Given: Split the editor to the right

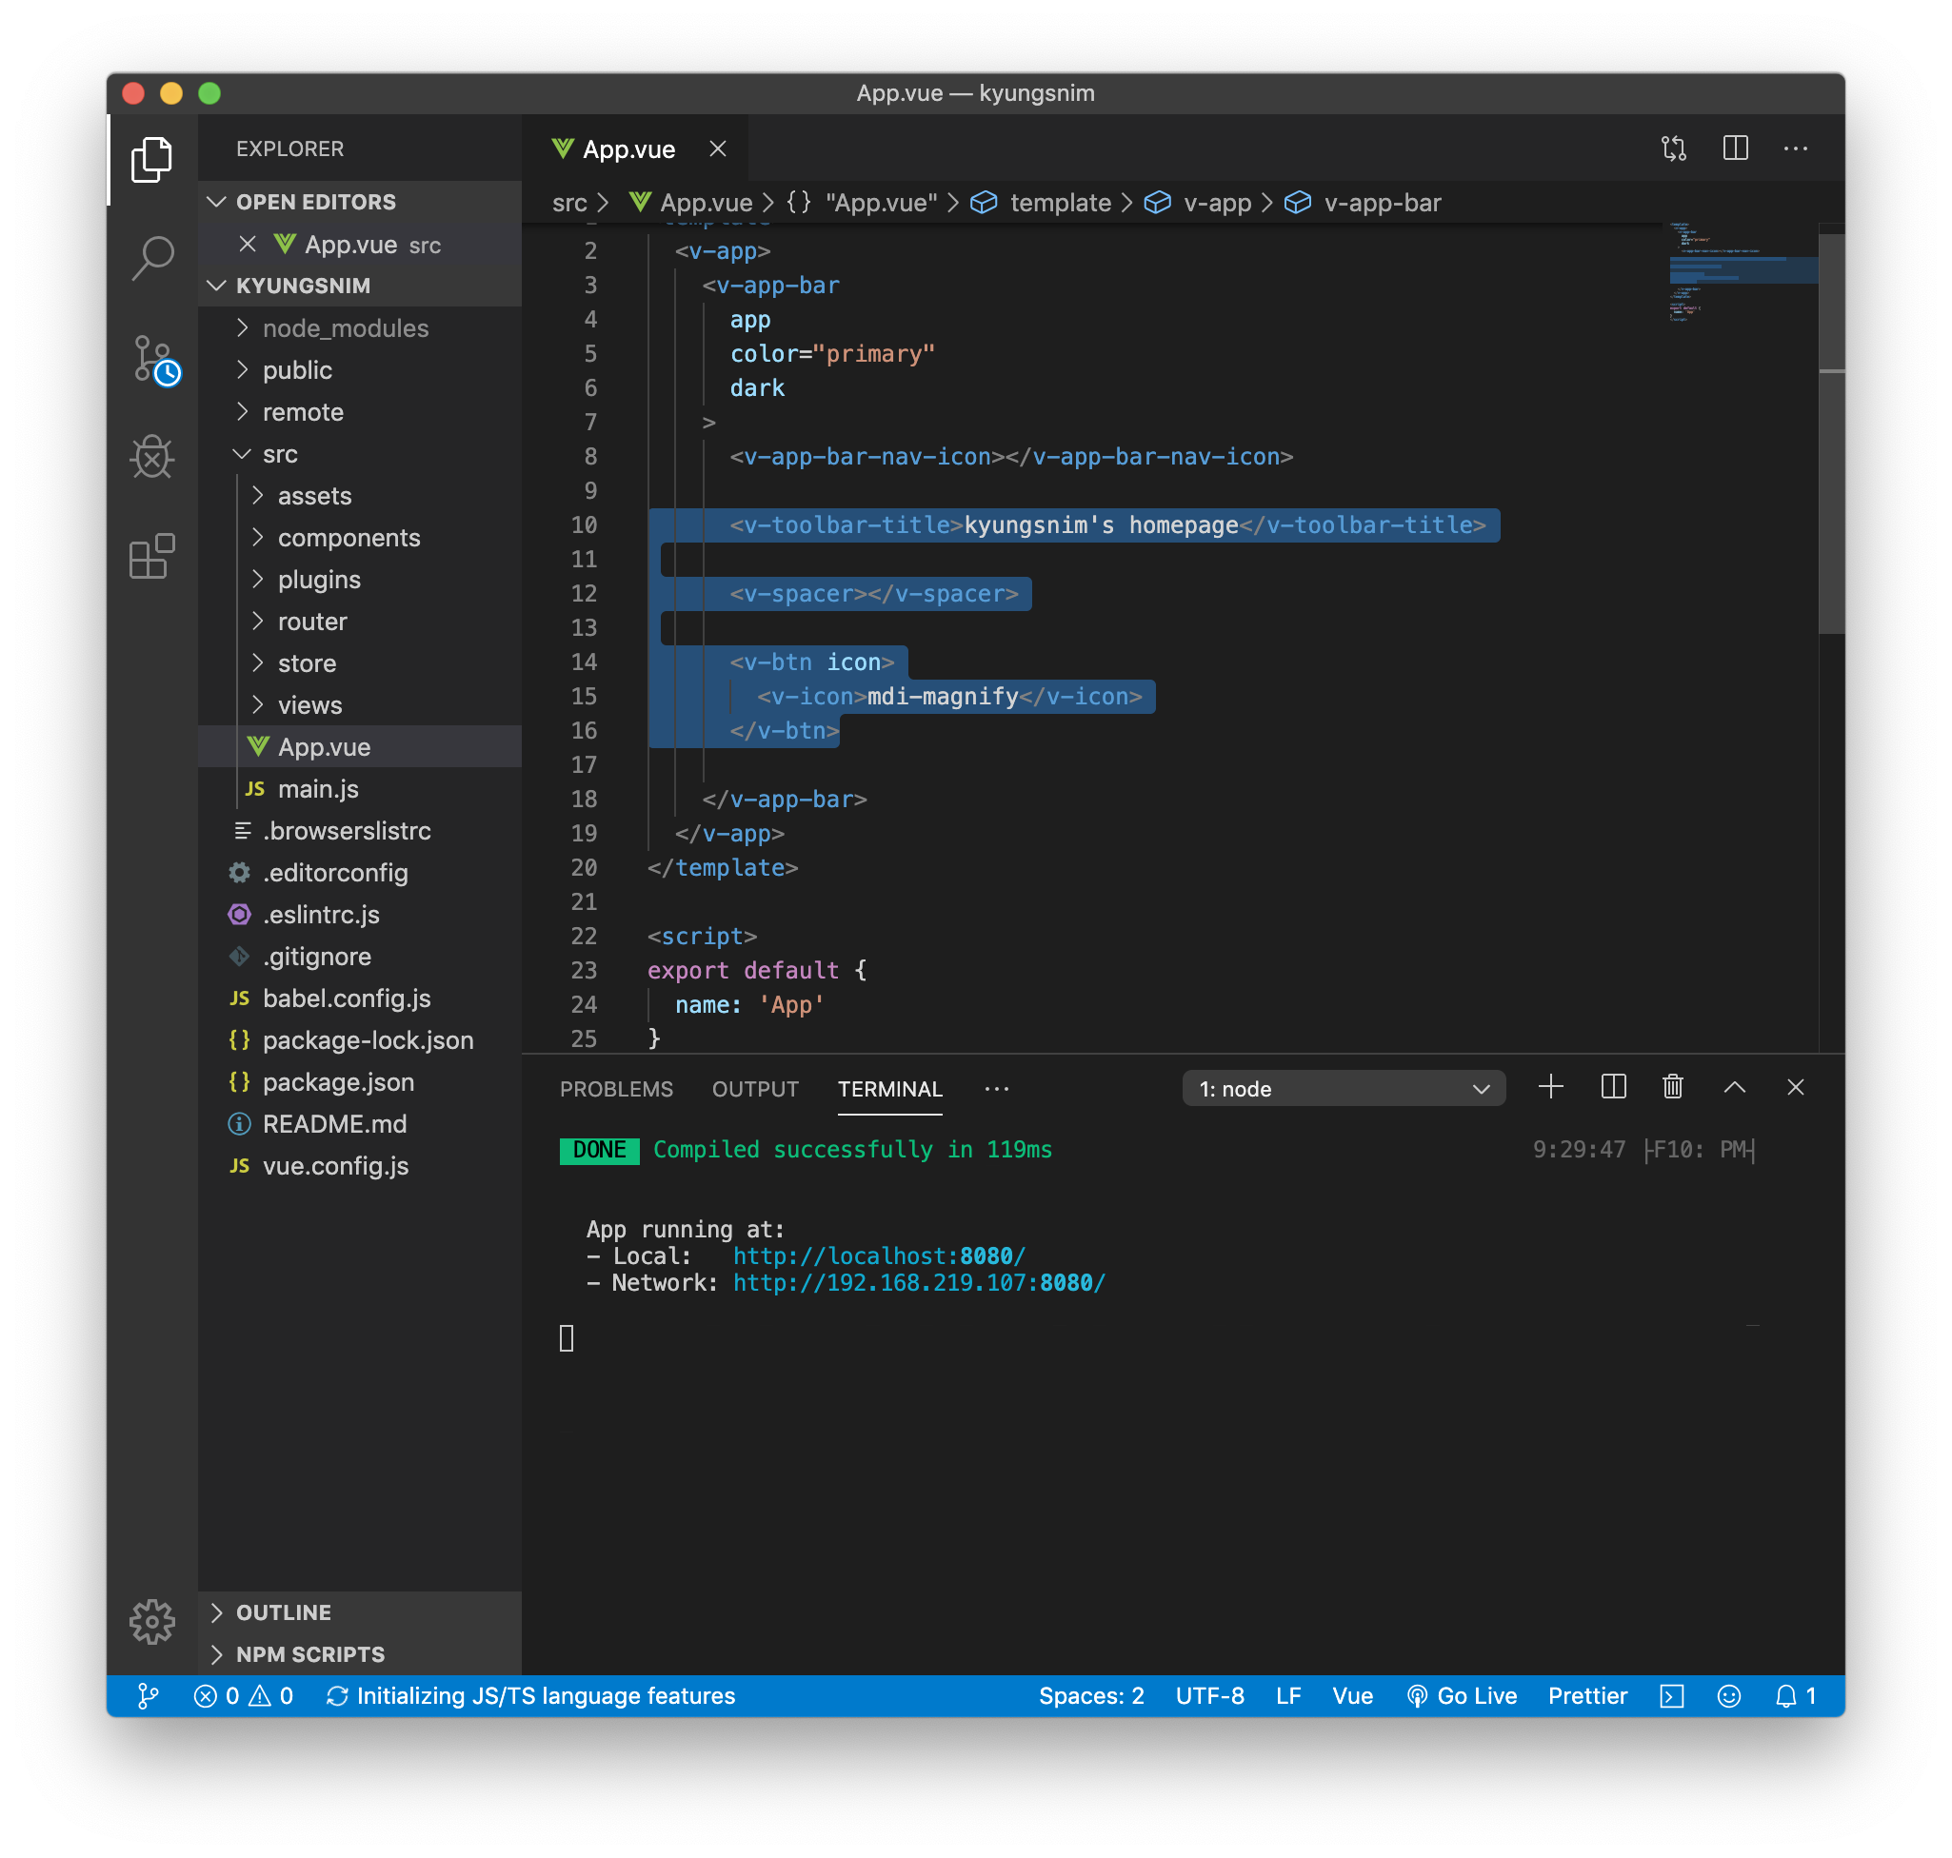Looking at the screenshot, I should pos(1735,148).
